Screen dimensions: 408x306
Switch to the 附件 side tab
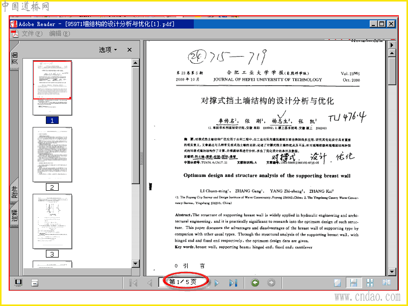pos(15,192)
